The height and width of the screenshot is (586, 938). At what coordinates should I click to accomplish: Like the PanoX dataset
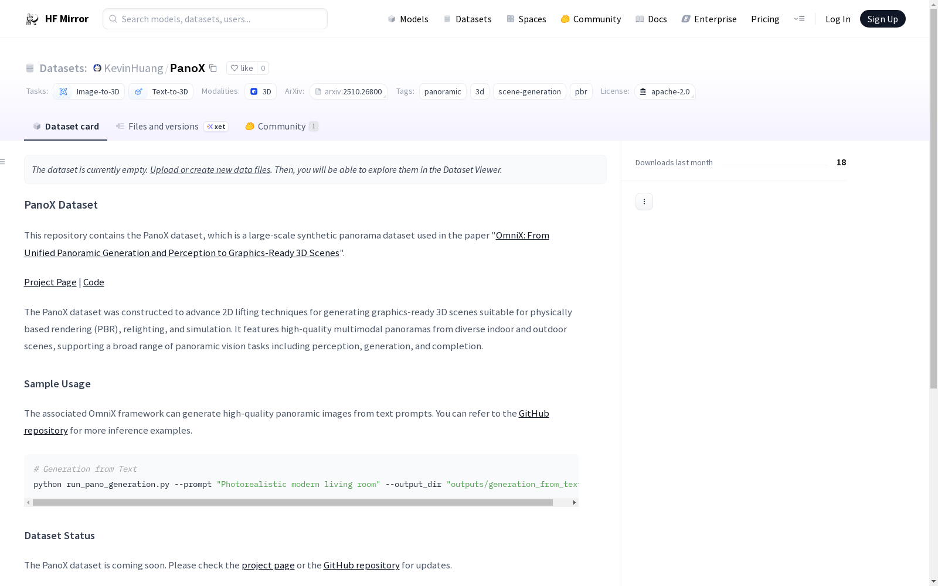tap(242, 68)
